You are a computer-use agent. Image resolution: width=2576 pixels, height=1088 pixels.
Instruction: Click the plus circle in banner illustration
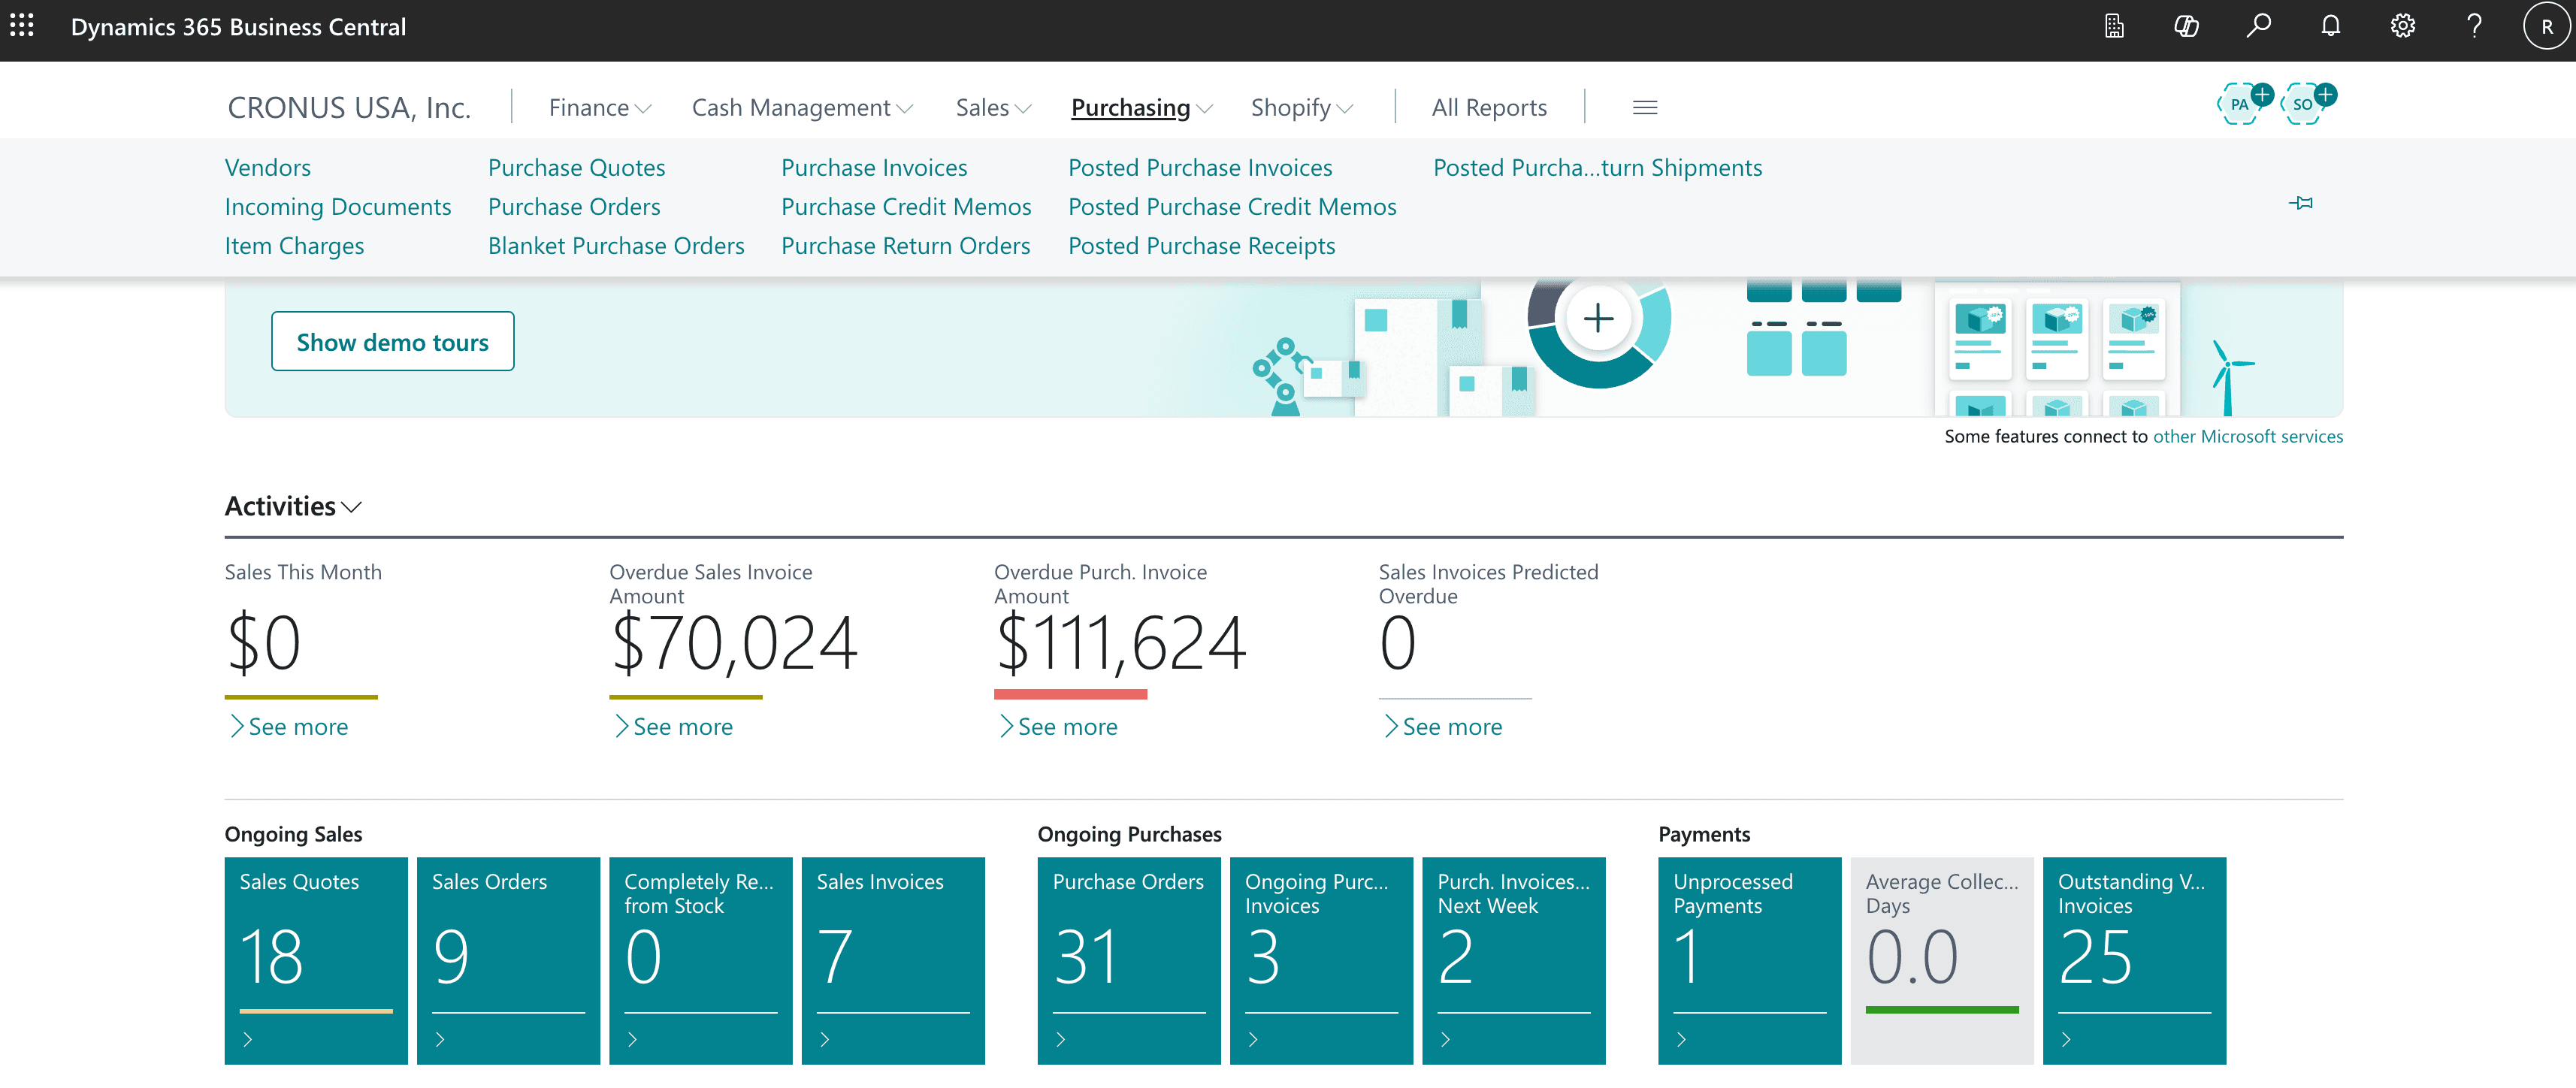[1598, 318]
